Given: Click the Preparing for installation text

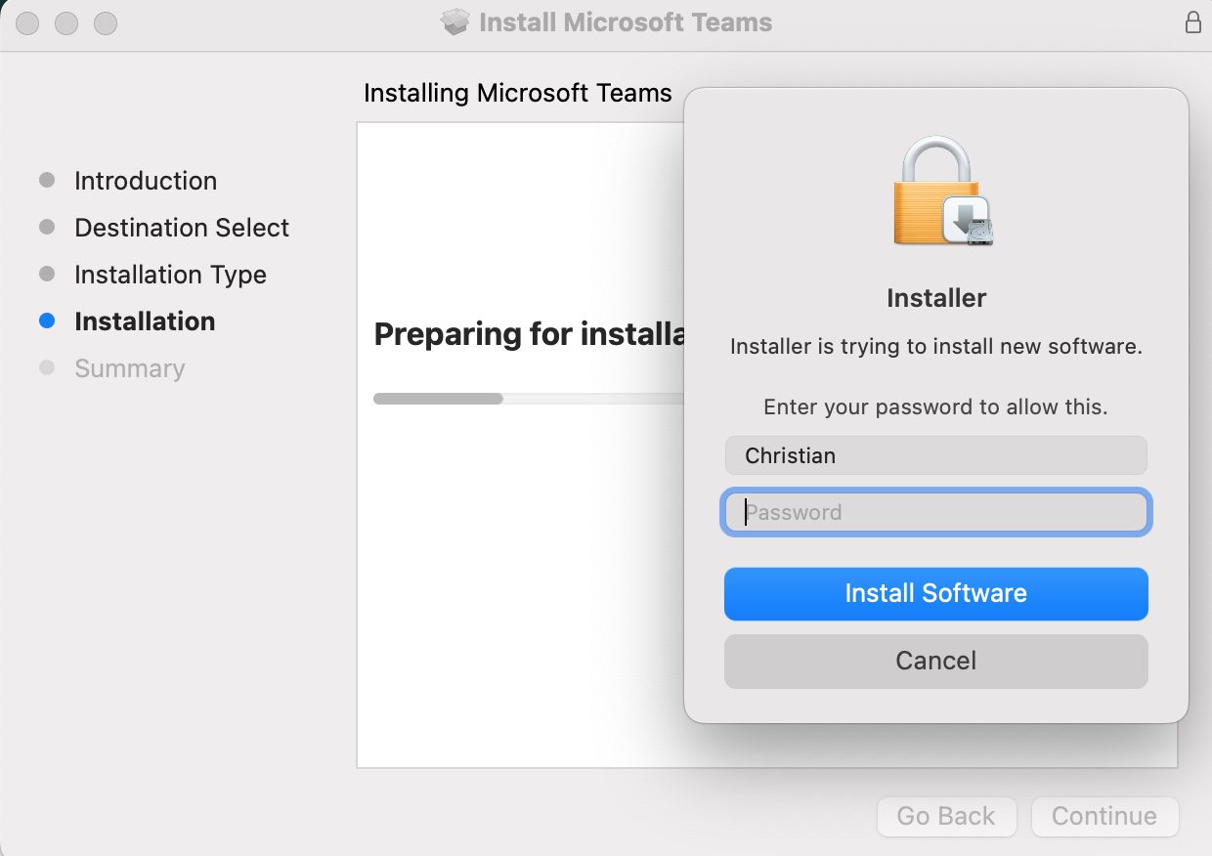Looking at the screenshot, I should tap(530, 334).
